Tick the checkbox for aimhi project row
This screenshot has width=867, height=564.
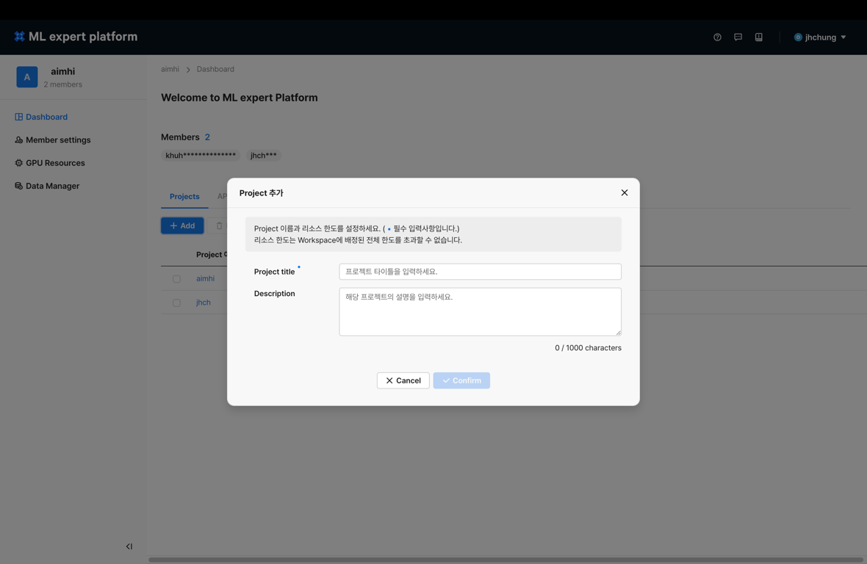point(176,279)
